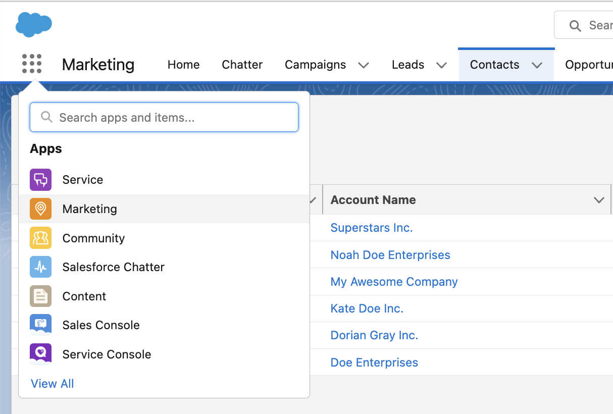Select the Marketing app icon
The width and height of the screenshot is (613, 414).
click(40, 209)
